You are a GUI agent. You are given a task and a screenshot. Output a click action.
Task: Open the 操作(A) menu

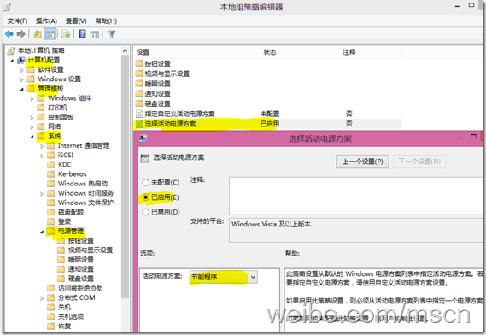click(x=46, y=21)
